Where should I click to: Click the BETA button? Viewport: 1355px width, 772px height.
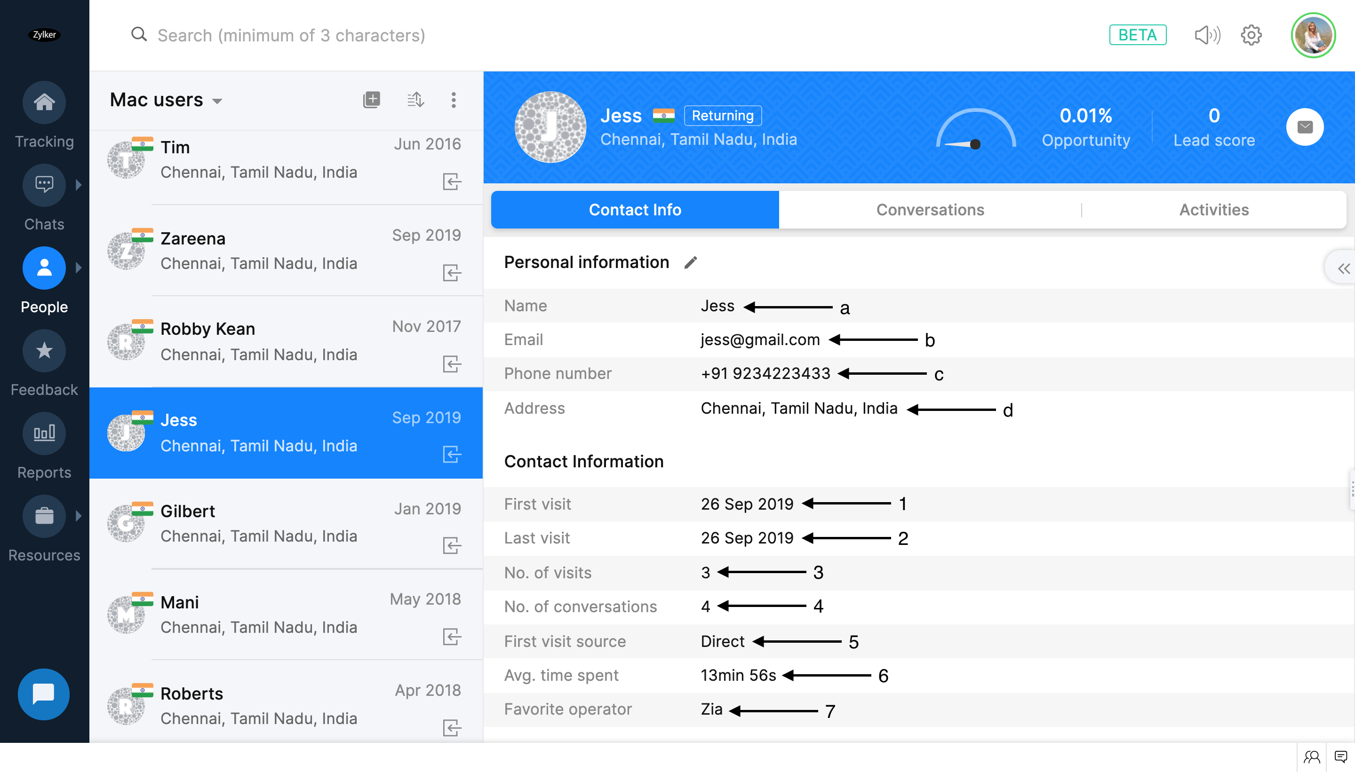click(1138, 36)
